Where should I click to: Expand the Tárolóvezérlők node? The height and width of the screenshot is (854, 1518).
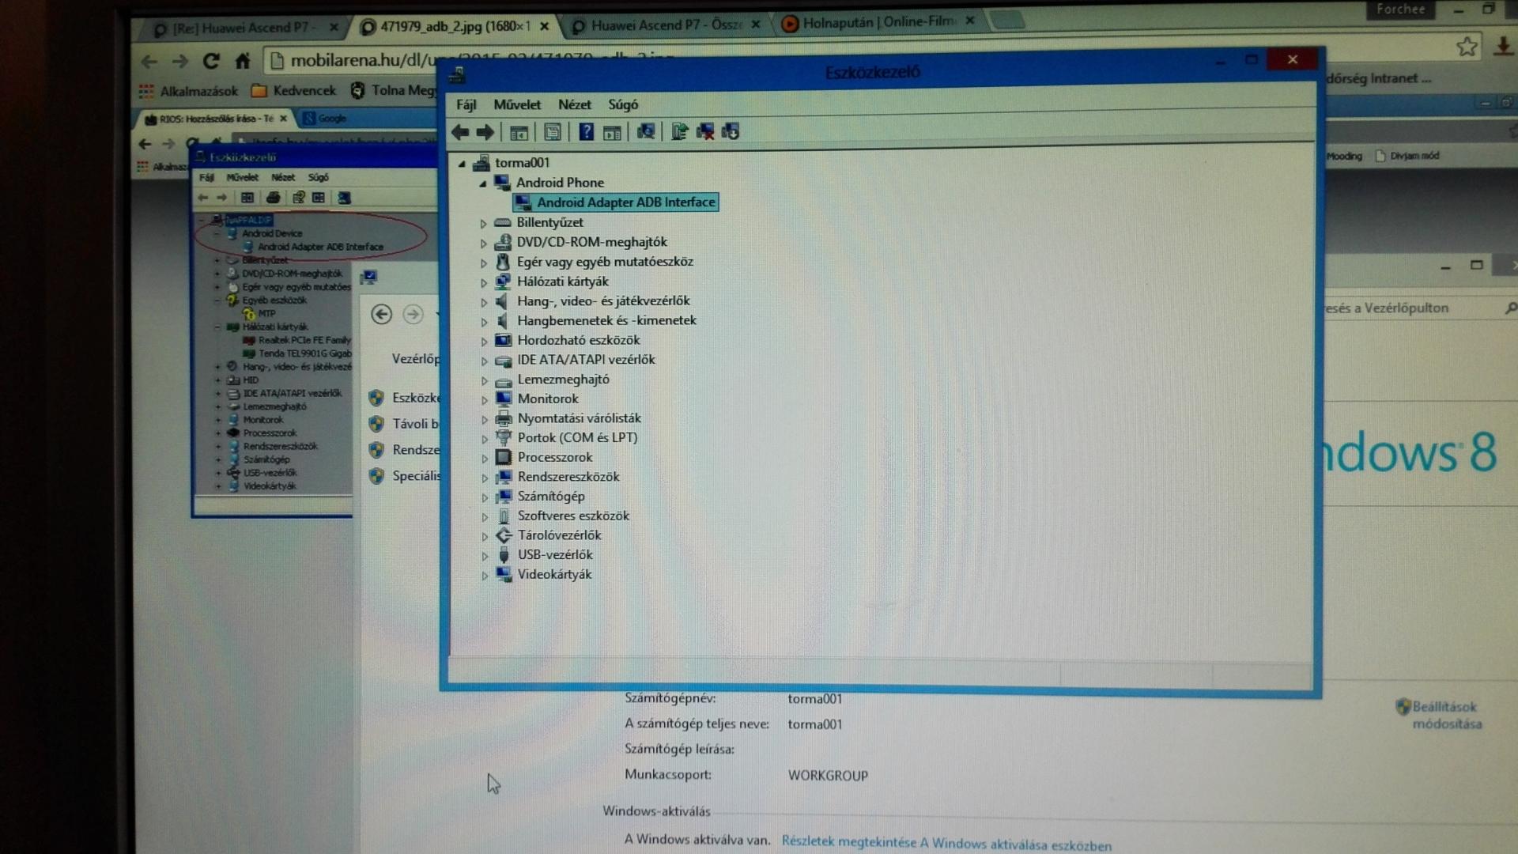click(x=485, y=537)
